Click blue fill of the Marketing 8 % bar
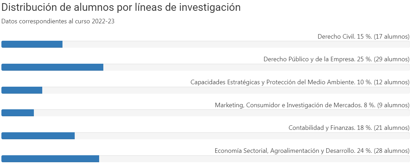Image resolution: width=414 pixels, height=165 pixels. tap(17, 113)
